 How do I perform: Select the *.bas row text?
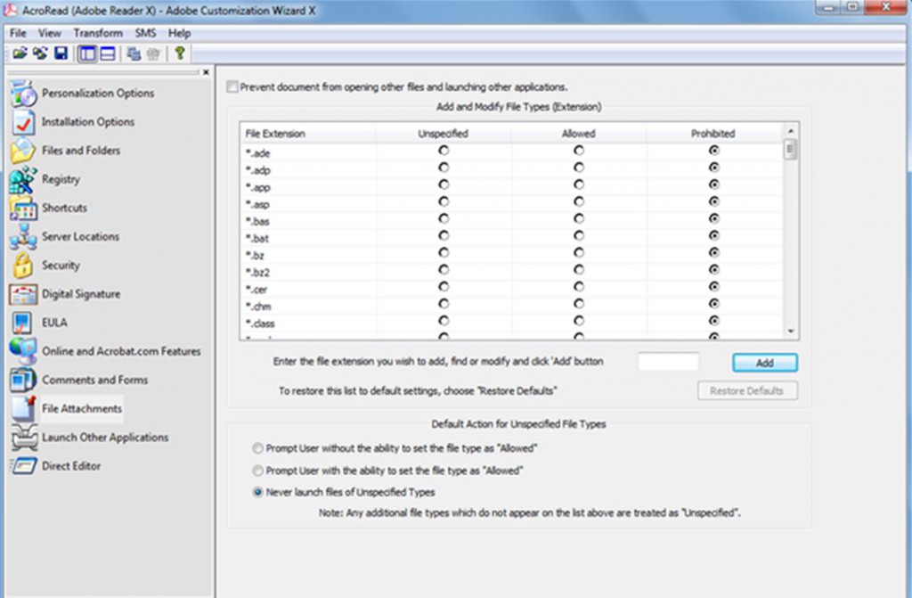pos(257,221)
